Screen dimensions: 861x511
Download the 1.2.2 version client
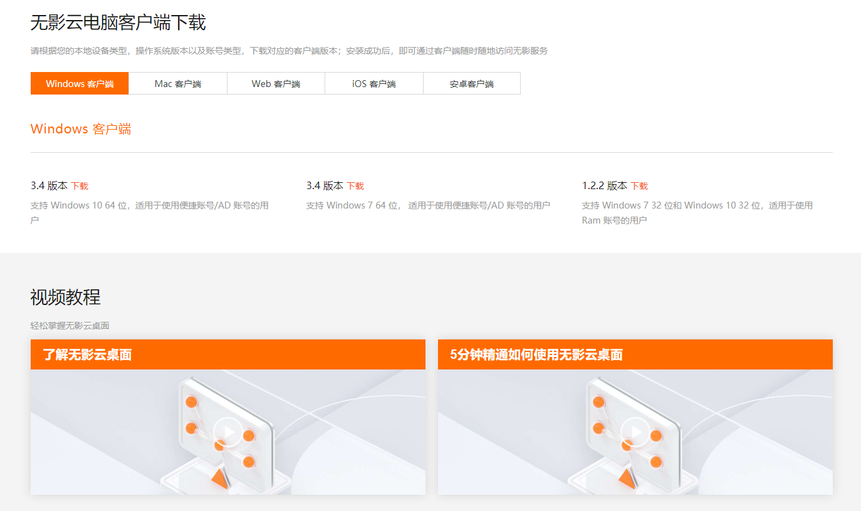[x=639, y=186]
